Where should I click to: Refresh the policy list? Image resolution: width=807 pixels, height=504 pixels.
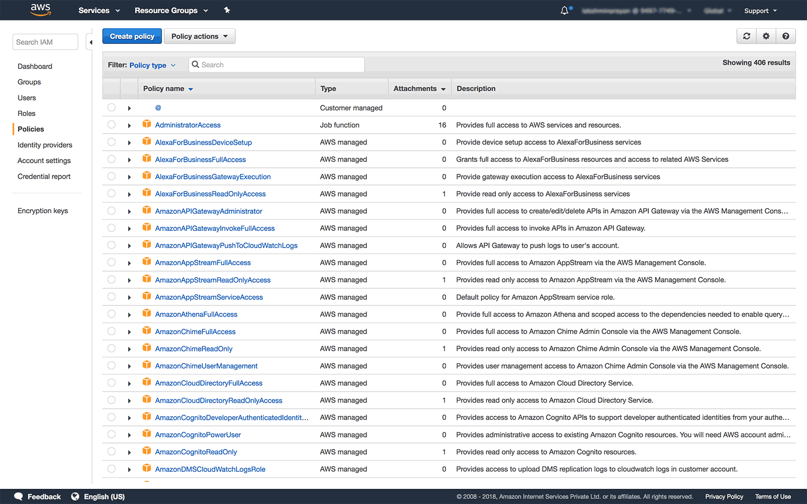pyautogui.click(x=746, y=36)
